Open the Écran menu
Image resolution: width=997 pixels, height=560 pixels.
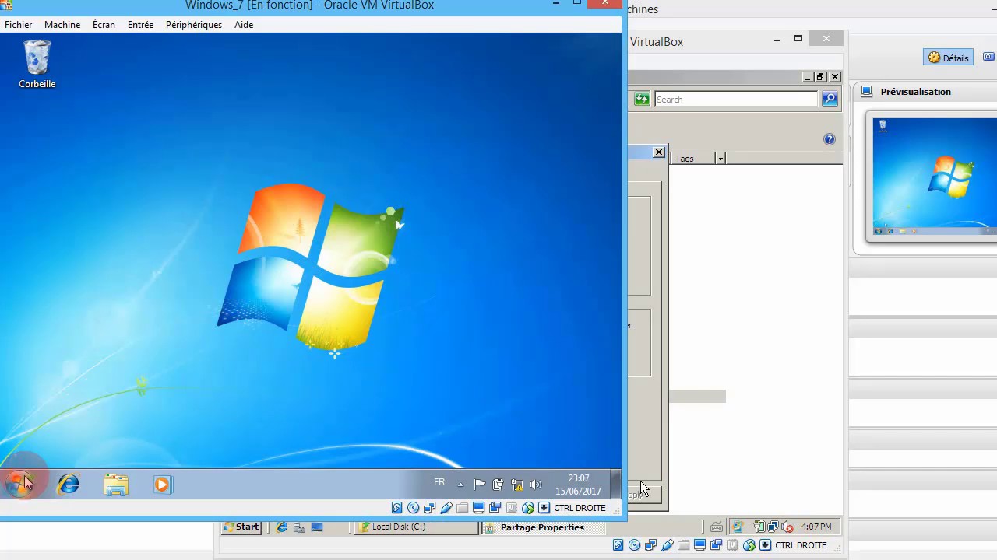click(x=104, y=25)
